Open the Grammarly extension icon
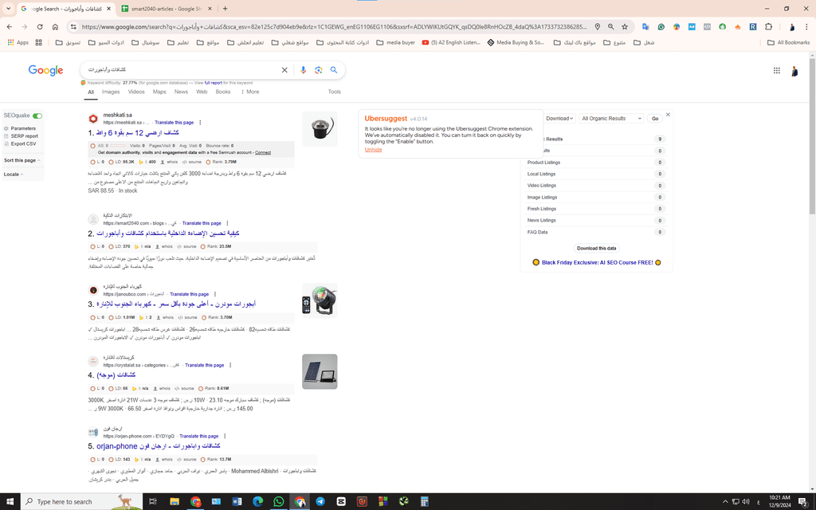 [661, 26]
